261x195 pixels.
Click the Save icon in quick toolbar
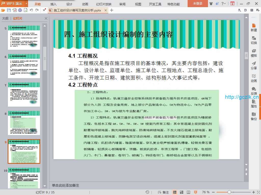[9, 10]
